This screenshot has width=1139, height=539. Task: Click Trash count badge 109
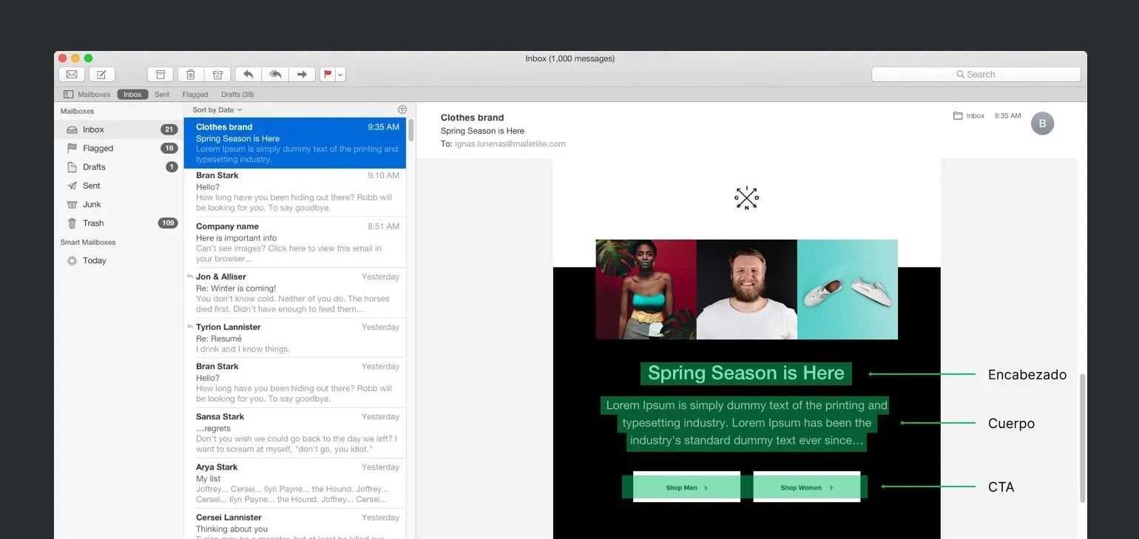pyautogui.click(x=168, y=223)
